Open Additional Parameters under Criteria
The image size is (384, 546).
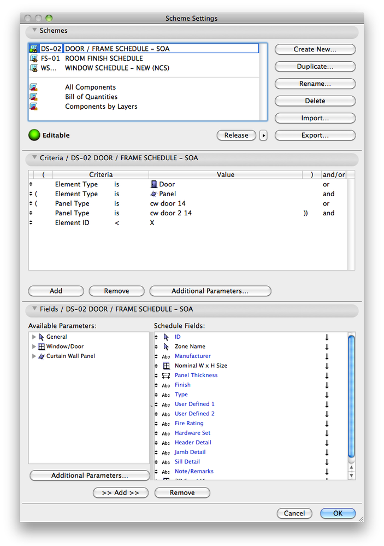[210, 291]
